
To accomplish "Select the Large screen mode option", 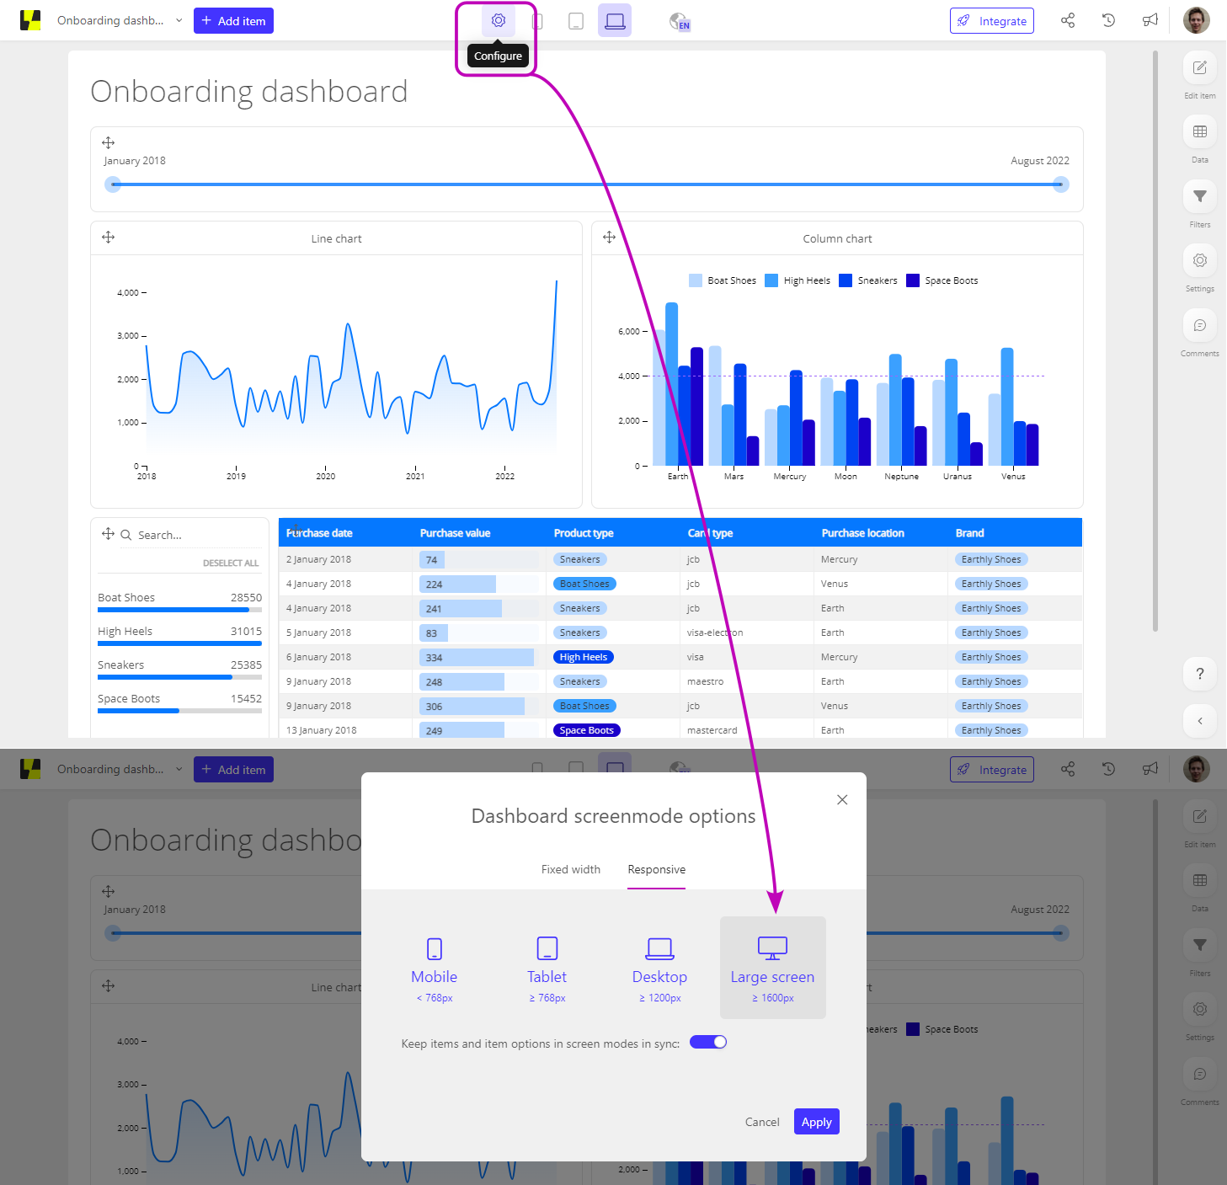I will [772, 968].
